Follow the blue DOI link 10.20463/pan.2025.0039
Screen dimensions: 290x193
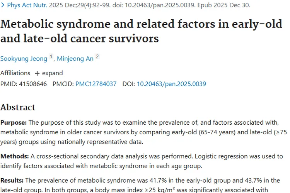tap(171, 84)
